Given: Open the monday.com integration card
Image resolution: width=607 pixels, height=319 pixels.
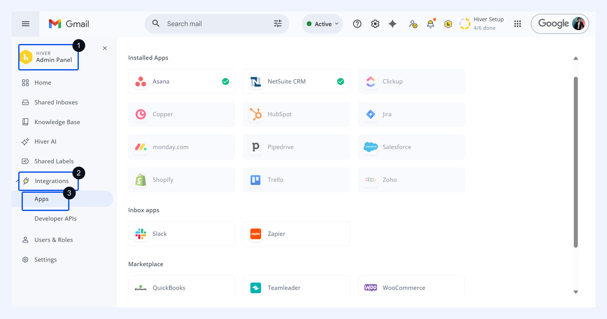Looking at the screenshot, I should tap(181, 147).
